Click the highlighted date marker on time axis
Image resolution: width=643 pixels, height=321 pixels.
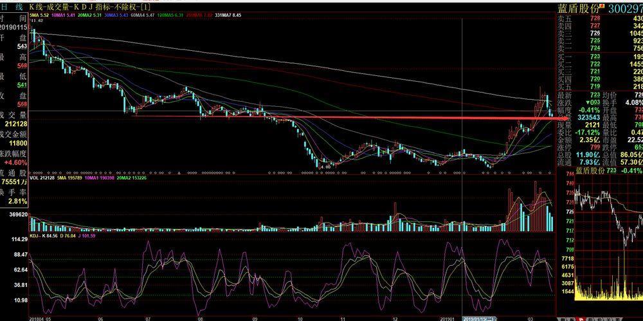[x=477, y=318]
